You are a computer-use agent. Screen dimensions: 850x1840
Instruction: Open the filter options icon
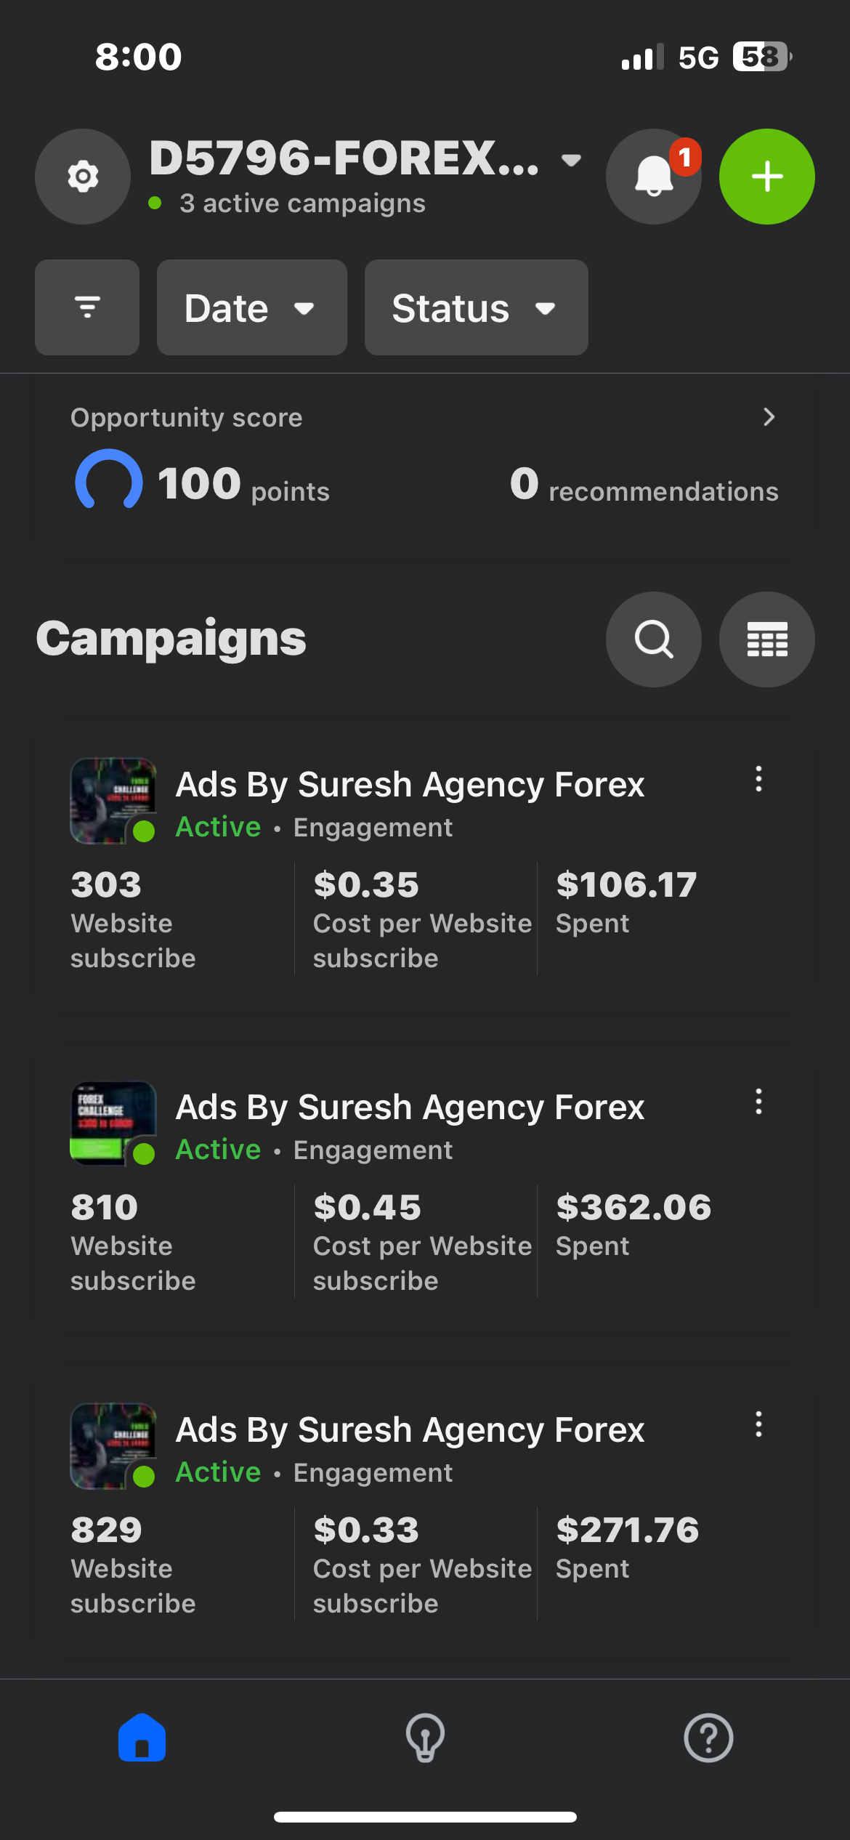[x=87, y=307]
